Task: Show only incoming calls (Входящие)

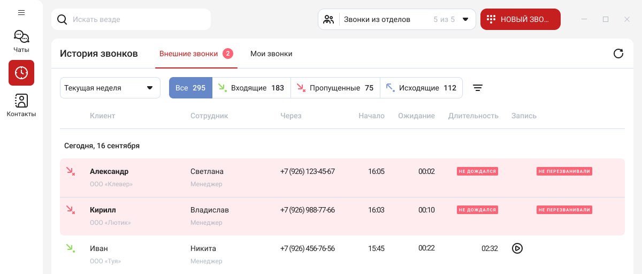Action: tap(251, 88)
